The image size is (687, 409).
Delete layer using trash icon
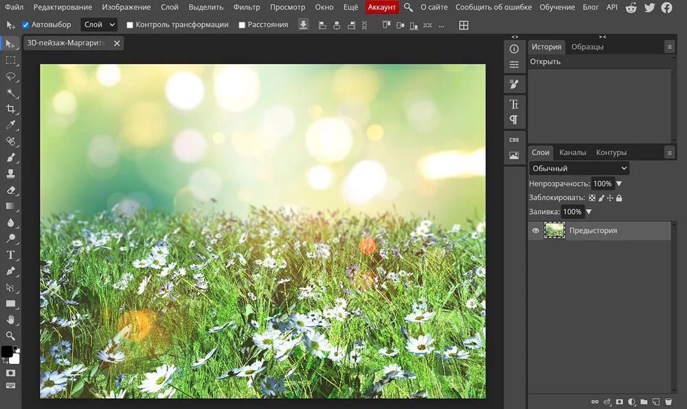tap(668, 401)
